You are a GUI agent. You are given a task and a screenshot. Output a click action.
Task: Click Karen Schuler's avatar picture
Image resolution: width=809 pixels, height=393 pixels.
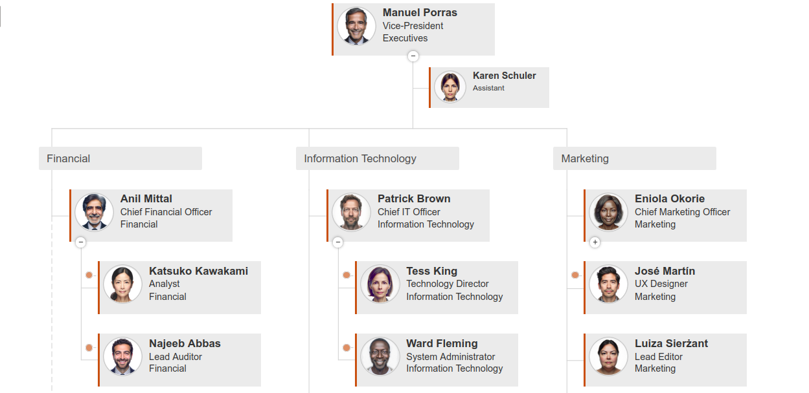click(450, 87)
